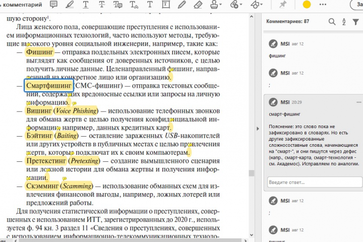
Task: Click the vertical scrollbar up arrow
Action: [x=252, y=17]
